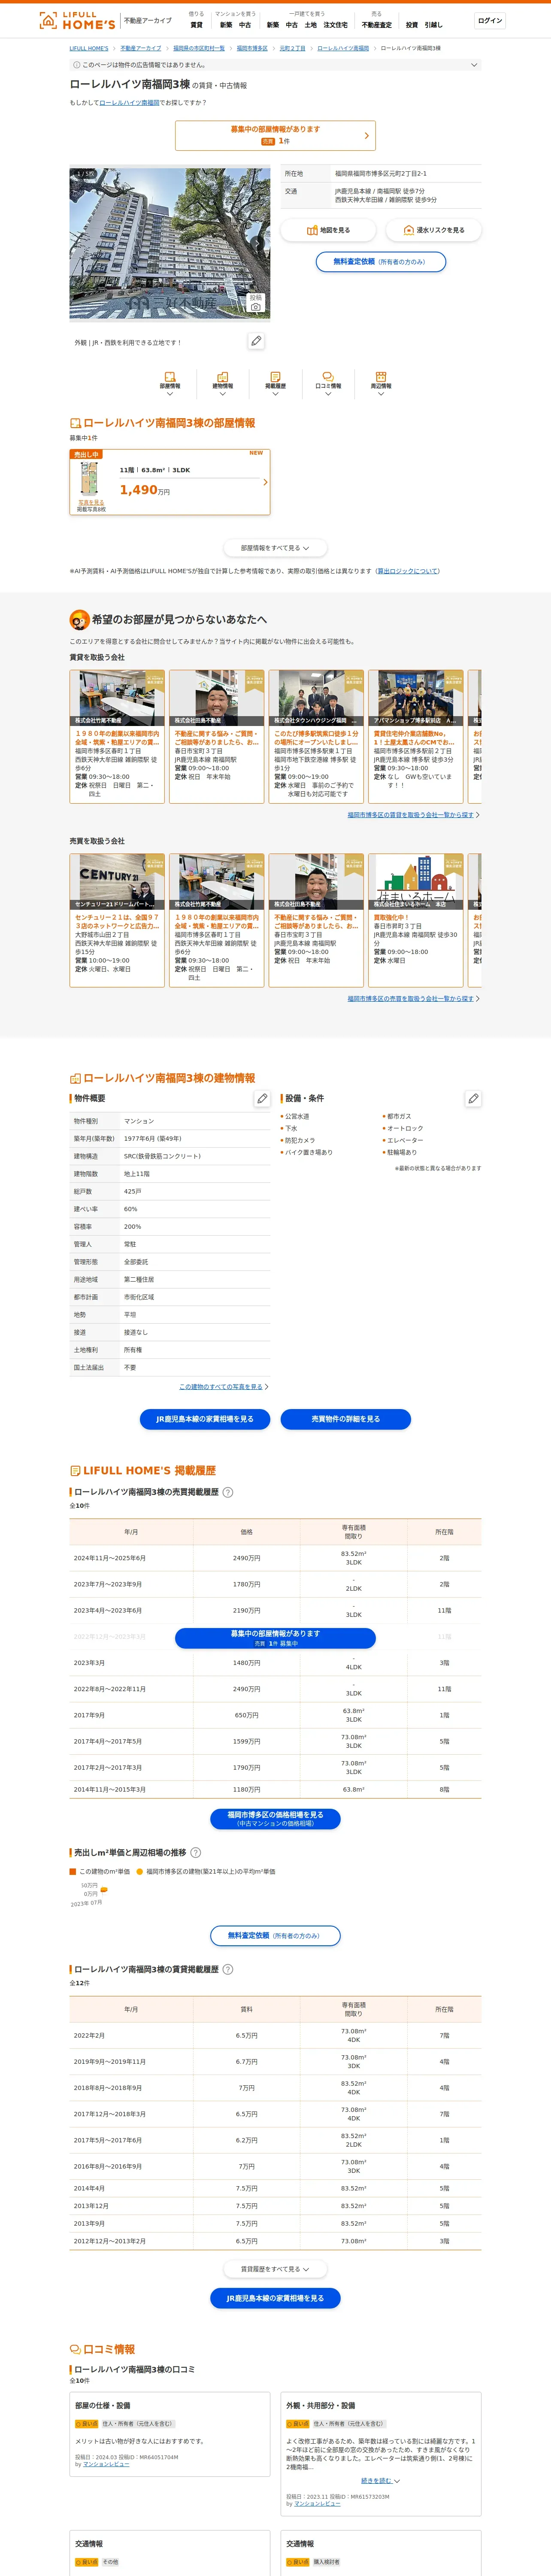This screenshot has height=2576, width=551.
Task: Open 注文住宅 in top navigation
Action: click(335, 25)
